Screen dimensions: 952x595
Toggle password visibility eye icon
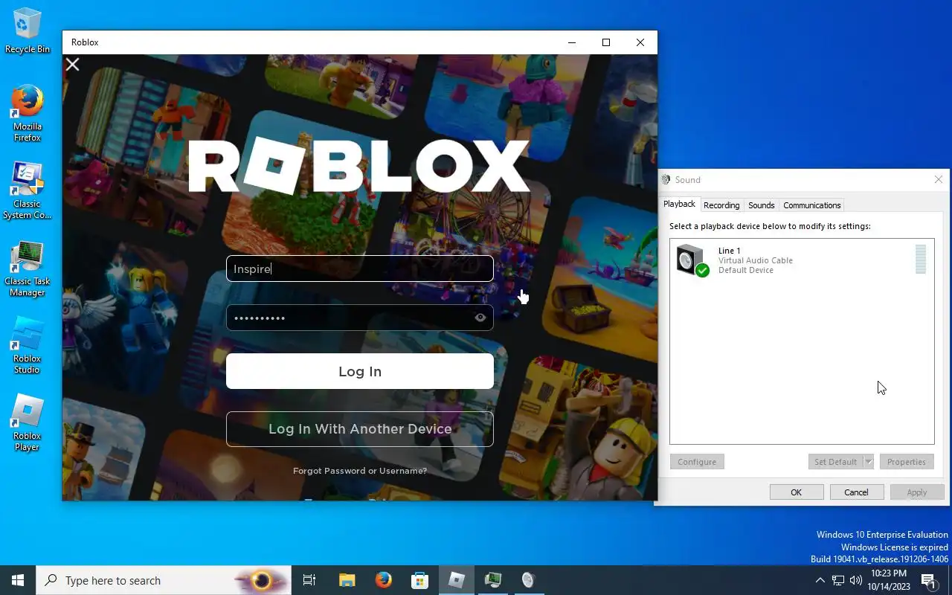[x=480, y=318]
